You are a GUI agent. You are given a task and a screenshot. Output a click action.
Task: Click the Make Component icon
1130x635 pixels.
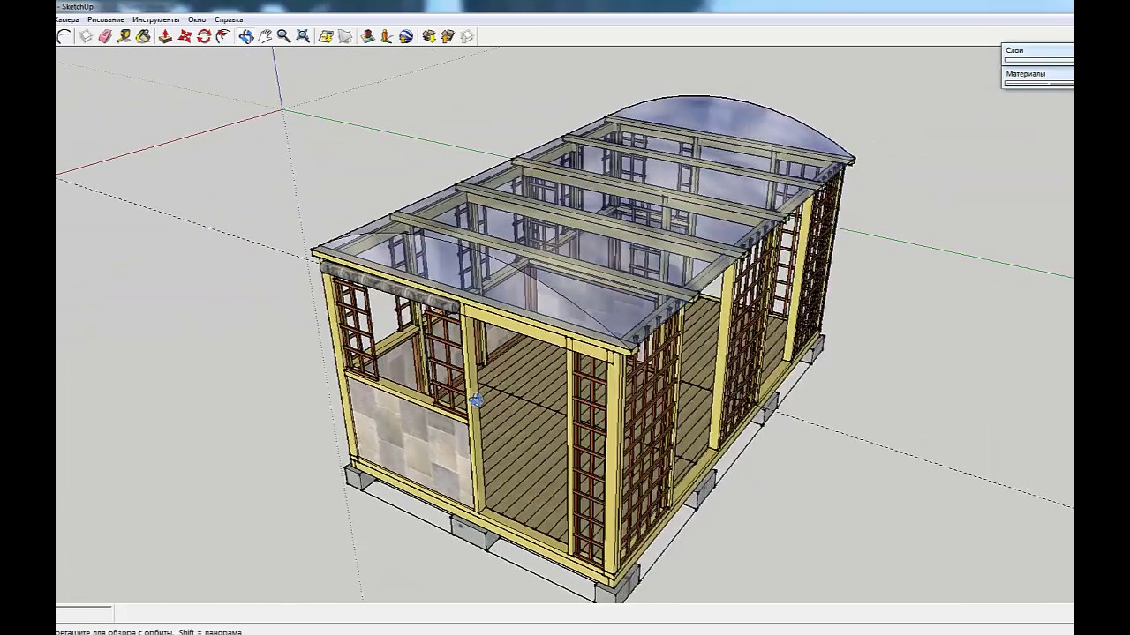pyautogui.click(x=86, y=36)
